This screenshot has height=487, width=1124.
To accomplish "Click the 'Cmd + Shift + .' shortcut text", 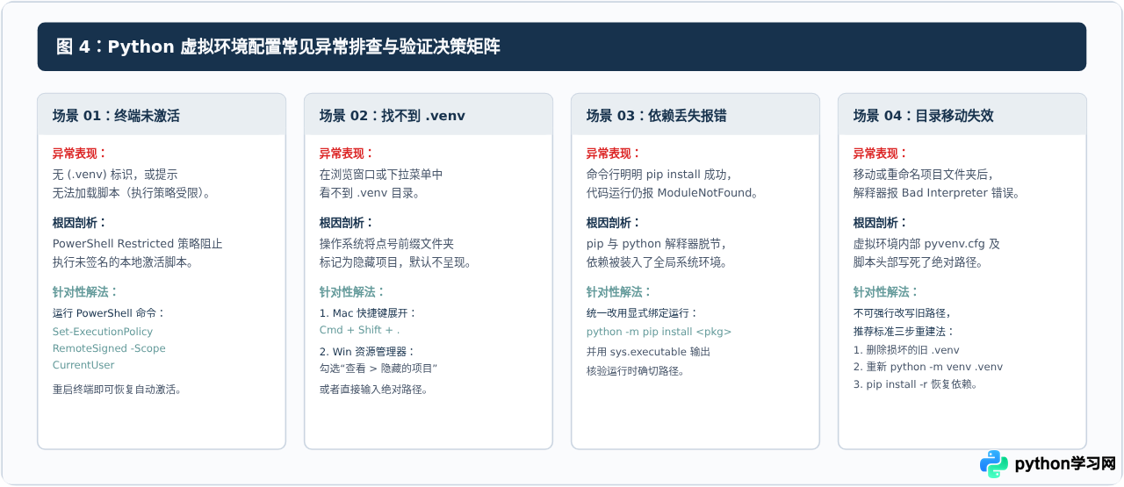I will tap(359, 331).
